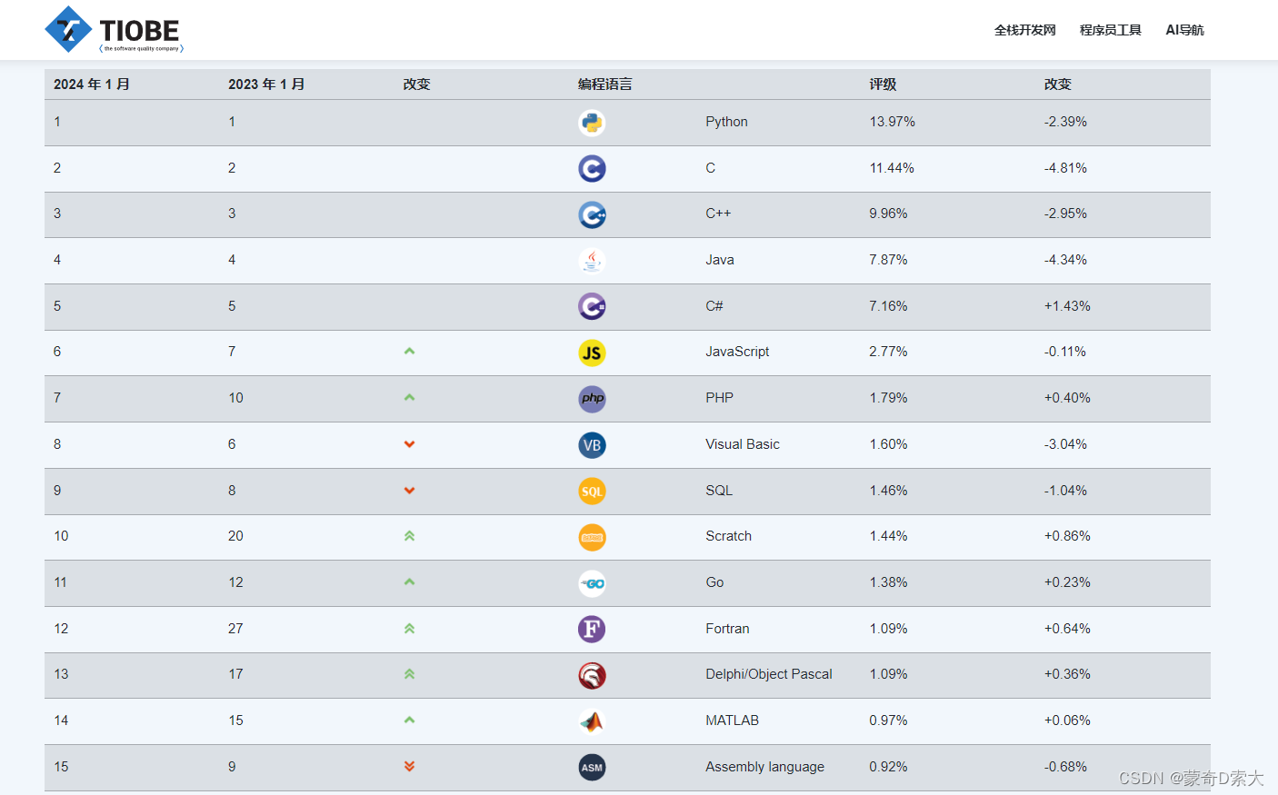The height and width of the screenshot is (795, 1278).
Task: Click Scratch's double green up arrow
Action: coord(409,536)
